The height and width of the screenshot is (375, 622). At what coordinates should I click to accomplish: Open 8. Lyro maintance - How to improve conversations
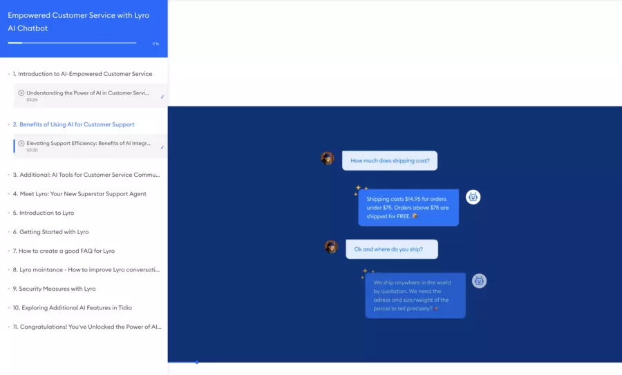pyautogui.click(x=86, y=269)
